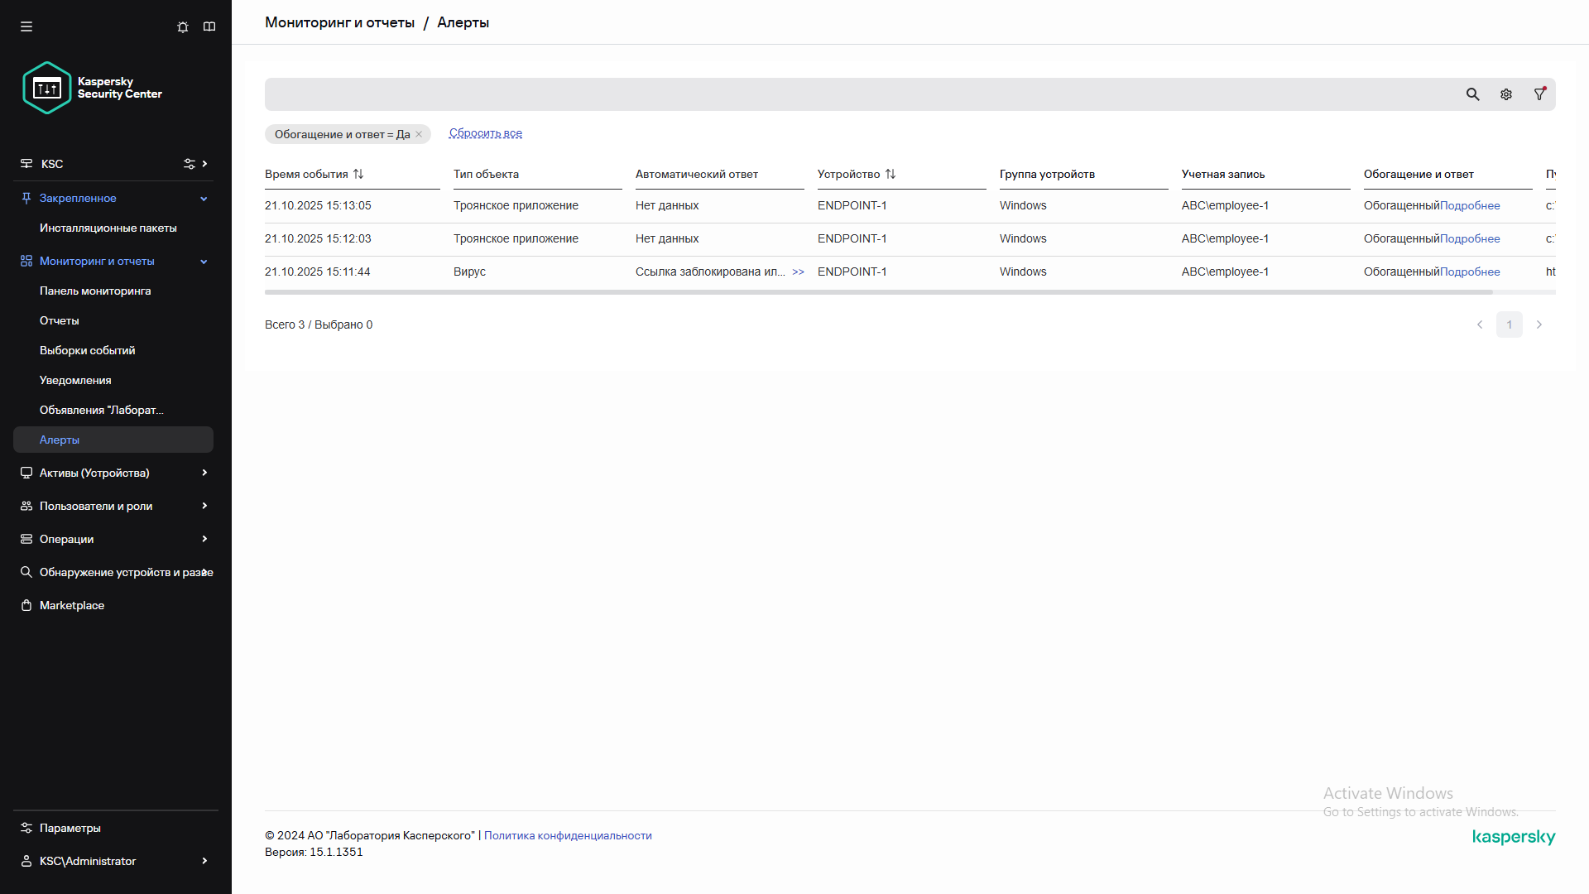The image size is (1589, 894).
Task: Click the hamburger menu icon in the sidebar
Action: click(26, 26)
